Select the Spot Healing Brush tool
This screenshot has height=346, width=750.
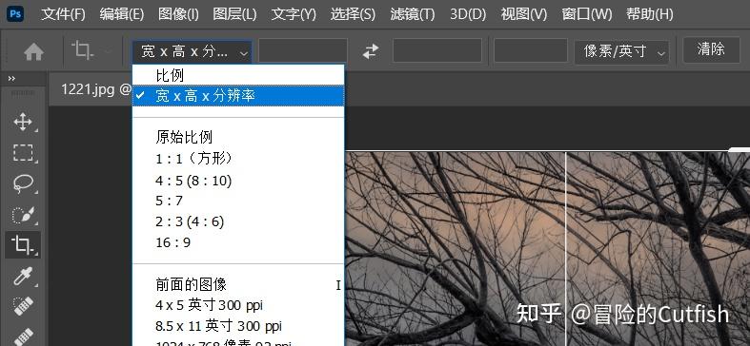pos(23,306)
